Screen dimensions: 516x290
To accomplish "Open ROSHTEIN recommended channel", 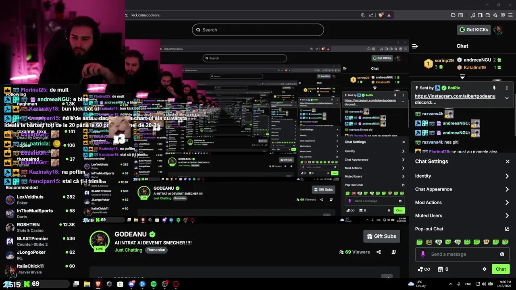I will tap(40, 228).
